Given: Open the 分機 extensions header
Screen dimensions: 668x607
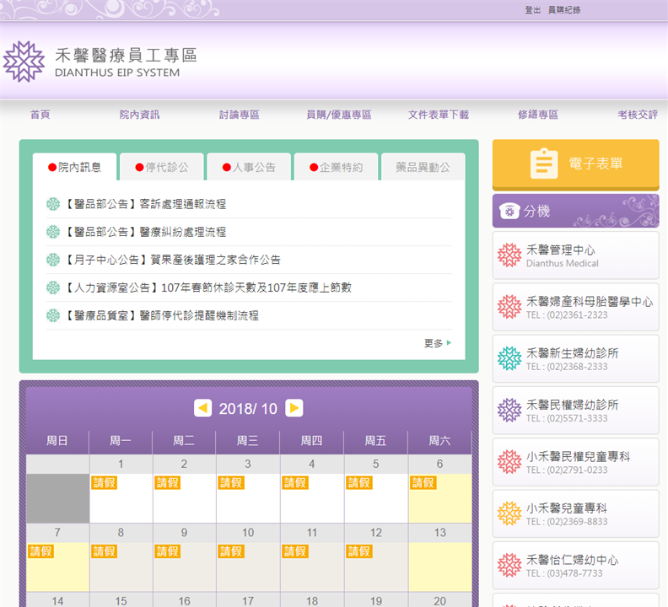Looking at the screenshot, I should pos(575,211).
